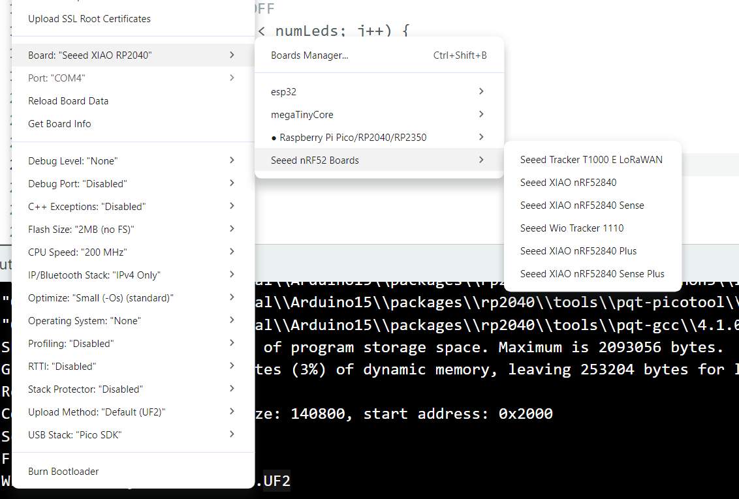739x499 pixels.
Task: Click the "numLeds; j++) {" code line
Action: (341, 31)
